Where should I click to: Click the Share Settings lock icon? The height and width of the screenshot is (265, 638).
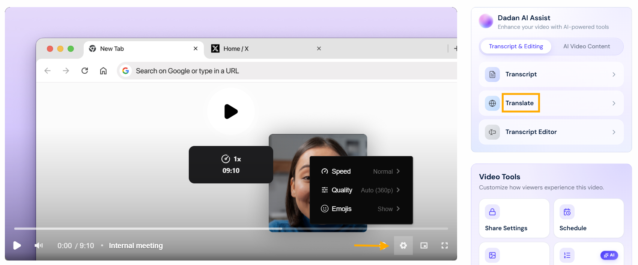pos(492,212)
